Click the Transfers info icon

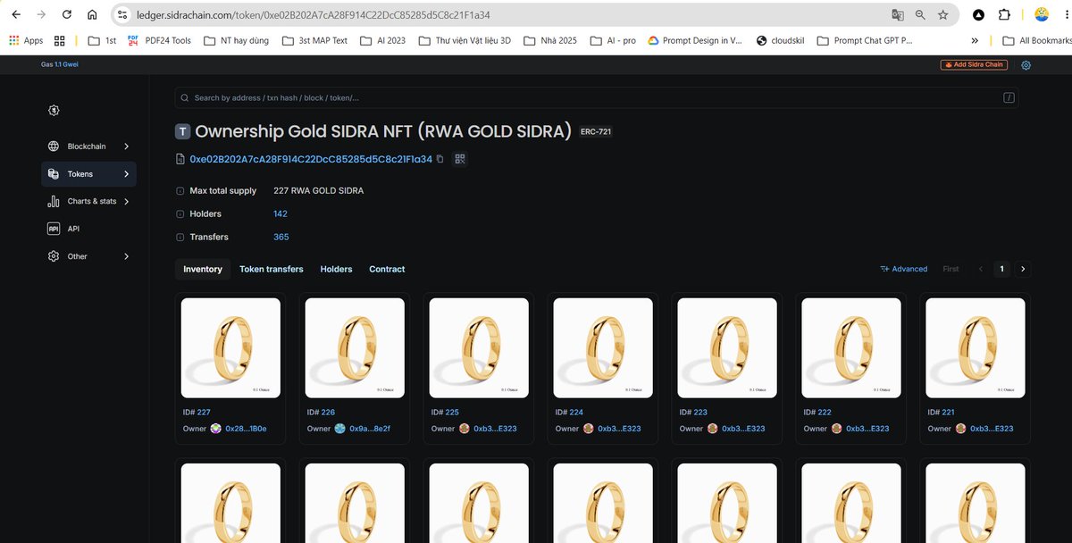(180, 238)
